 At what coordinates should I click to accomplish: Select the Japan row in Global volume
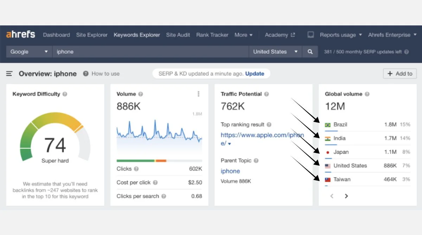point(368,152)
